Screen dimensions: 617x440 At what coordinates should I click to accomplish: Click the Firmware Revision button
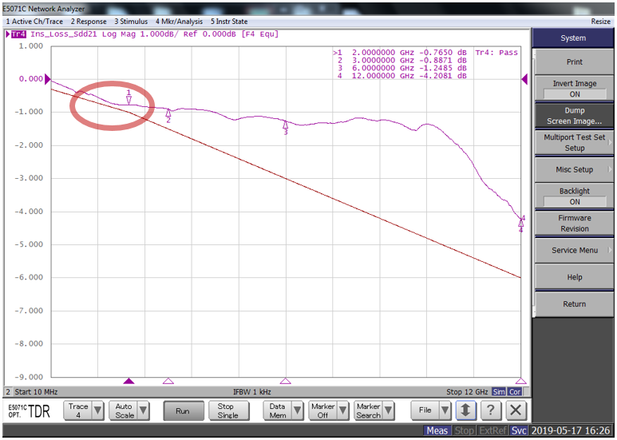[x=574, y=223]
